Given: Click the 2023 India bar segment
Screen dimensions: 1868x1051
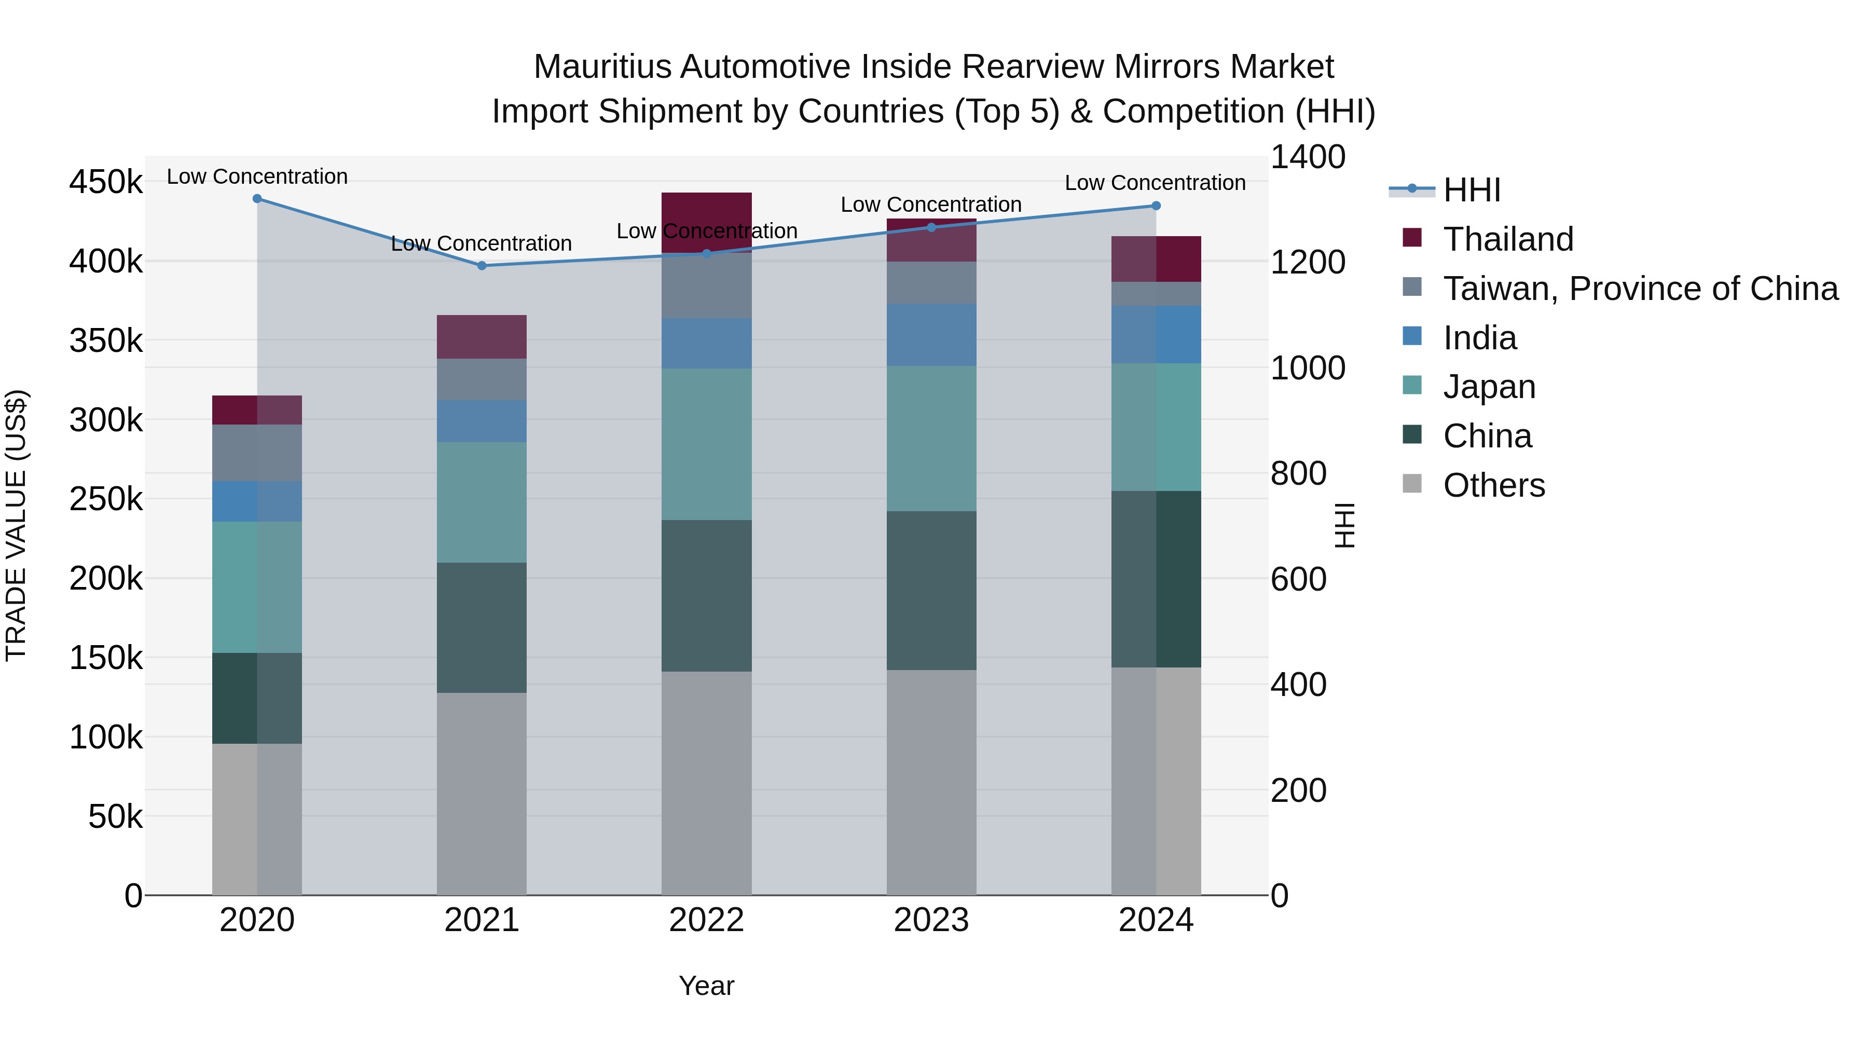Looking at the screenshot, I should [932, 334].
